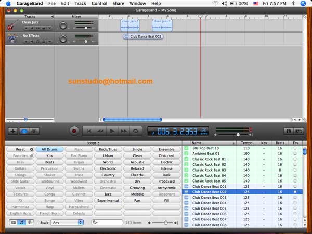Toggle the cycle region loop button
This screenshot has width=312, height=234.
pyautogui.click(x=136, y=131)
